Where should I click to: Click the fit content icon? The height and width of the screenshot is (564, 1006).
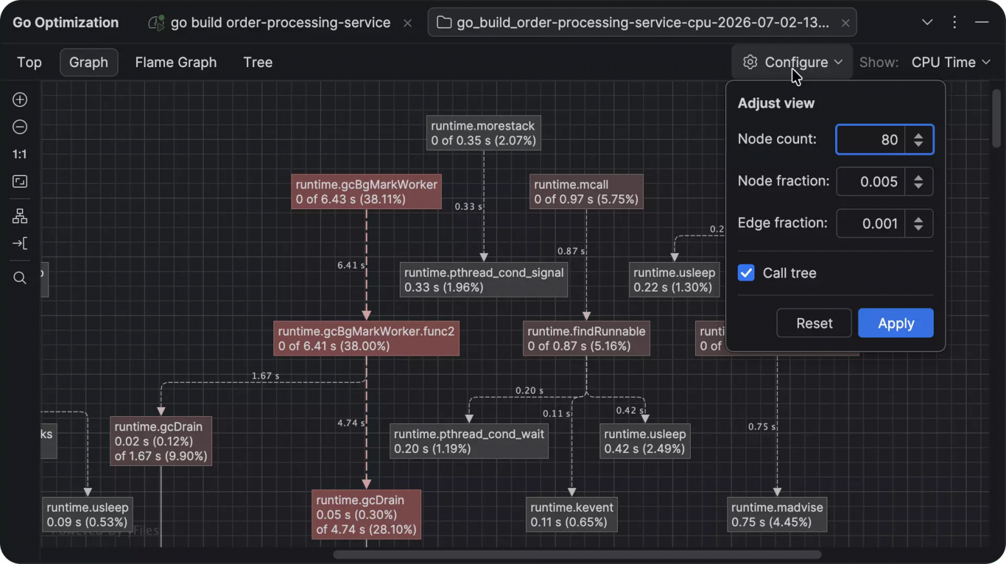click(20, 181)
